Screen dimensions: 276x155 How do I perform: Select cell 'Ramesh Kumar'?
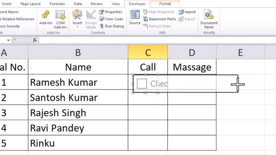(x=78, y=82)
